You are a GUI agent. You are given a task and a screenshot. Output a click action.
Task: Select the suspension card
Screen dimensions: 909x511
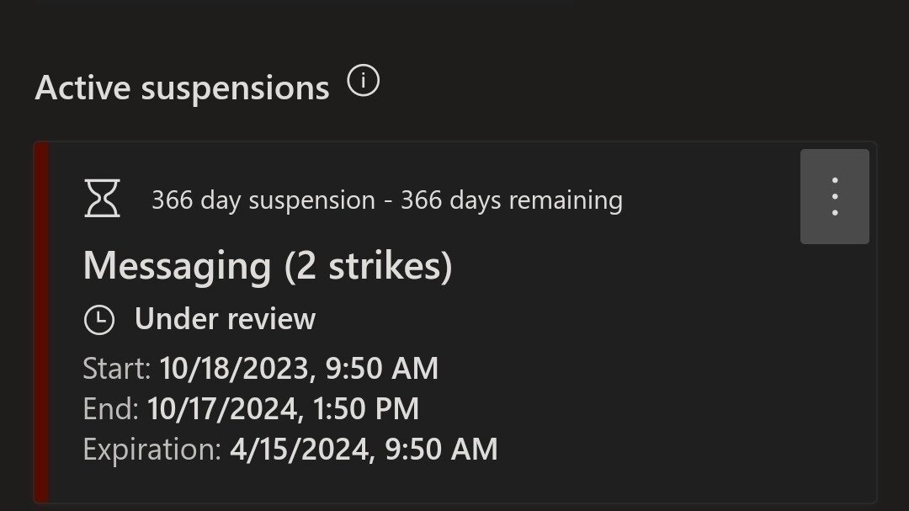454,324
